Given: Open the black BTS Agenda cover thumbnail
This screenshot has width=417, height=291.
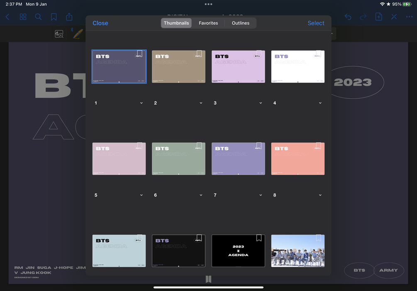Looking at the screenshot, I should pyautogui.click(x=178, y=251).
